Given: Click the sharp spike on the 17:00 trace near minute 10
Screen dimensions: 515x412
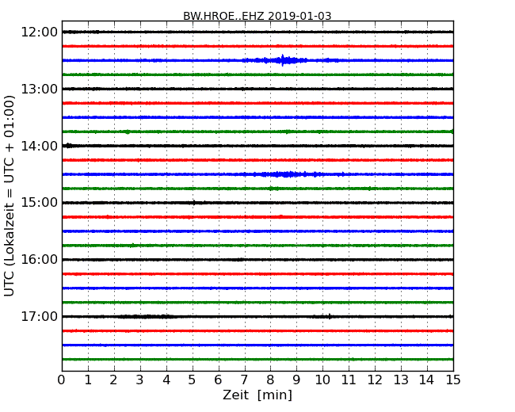Looking at the screenshot, I should 330,316.
